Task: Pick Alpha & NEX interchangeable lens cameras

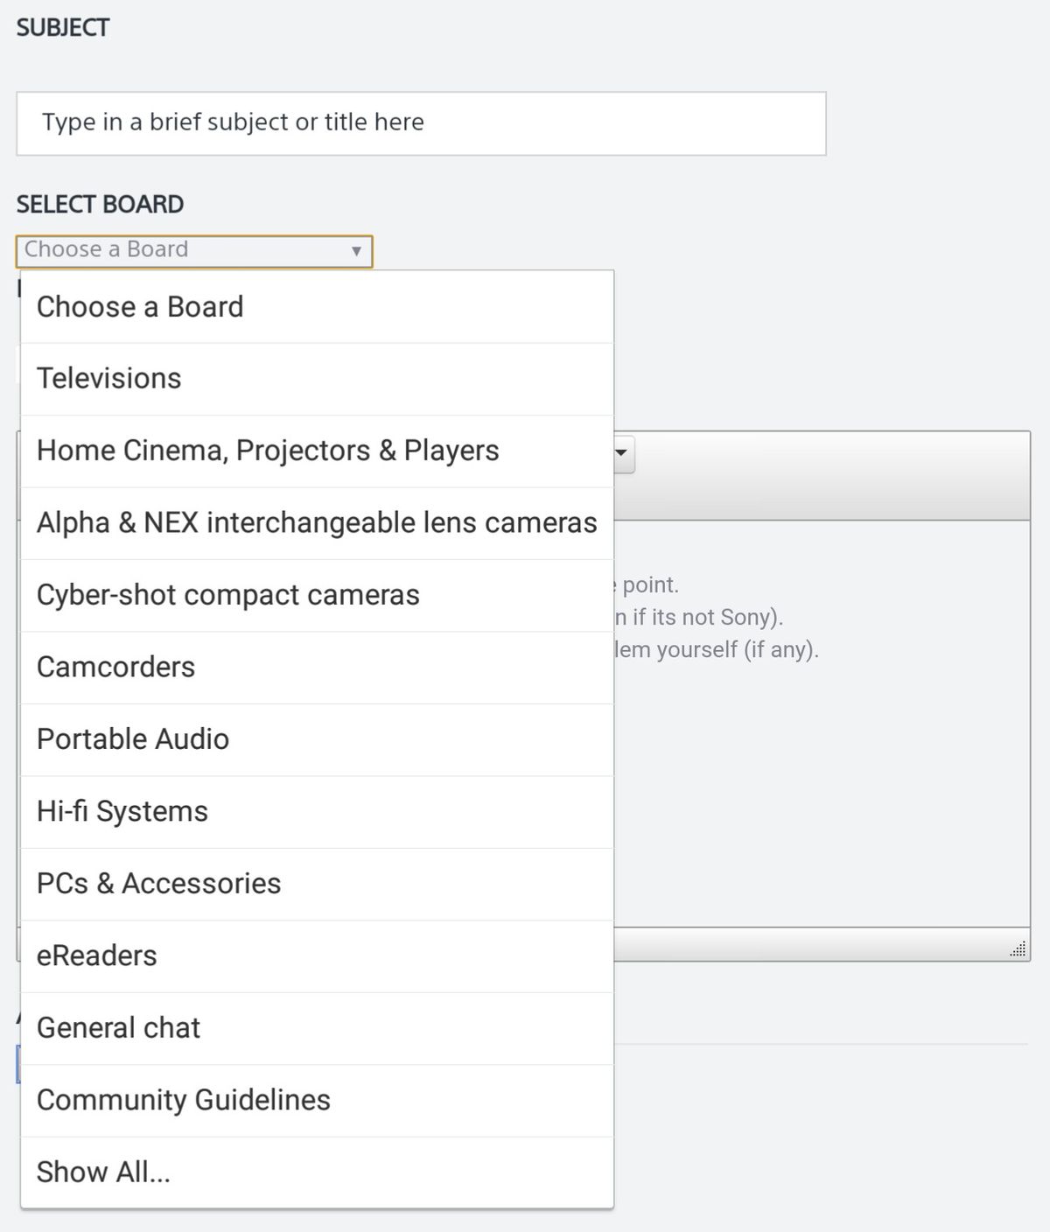Action: tap(317, 523)
